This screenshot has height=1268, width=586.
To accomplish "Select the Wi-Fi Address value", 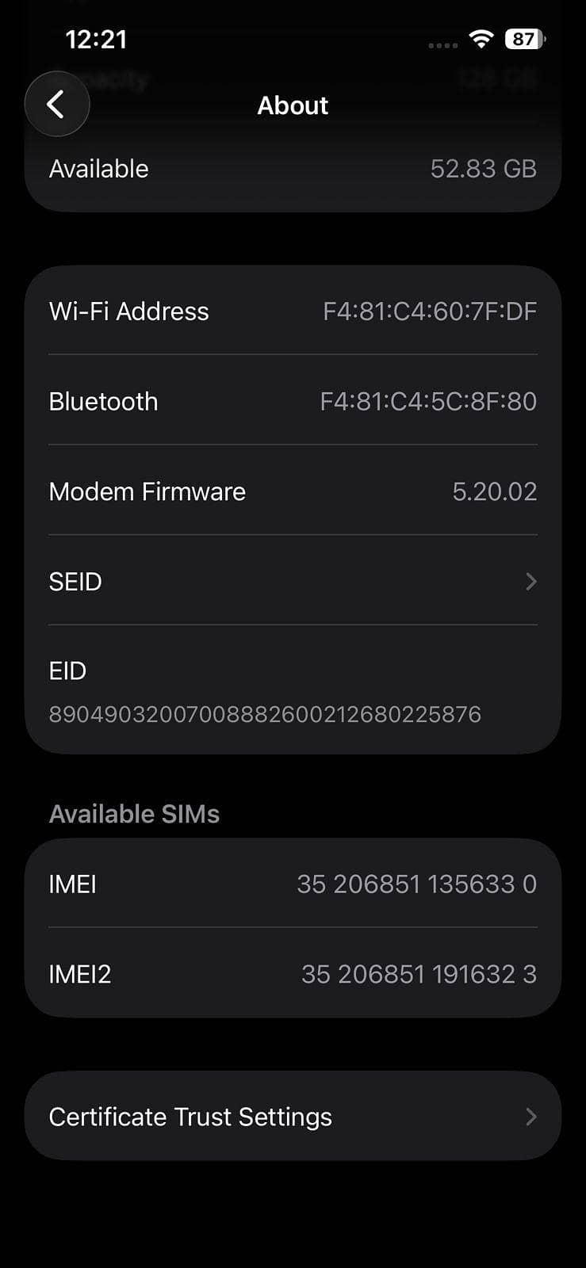I will point(429,311).
